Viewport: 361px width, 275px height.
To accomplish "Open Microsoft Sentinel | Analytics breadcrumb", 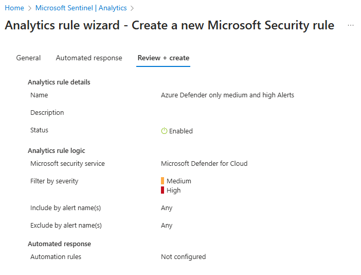I will [x=81, y=8].
